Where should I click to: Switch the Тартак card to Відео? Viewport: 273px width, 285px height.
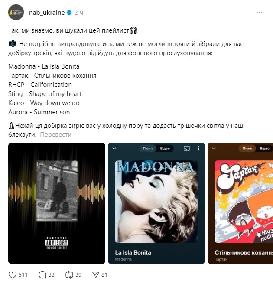(x=264, y=149)
